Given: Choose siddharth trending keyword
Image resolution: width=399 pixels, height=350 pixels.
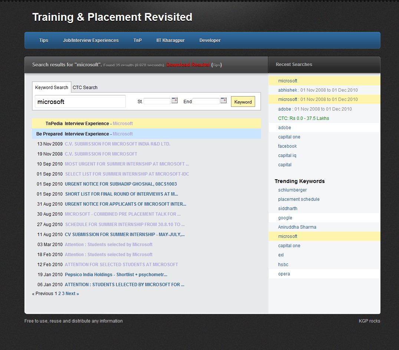Looking at the screenshot, I should point(287,209).
